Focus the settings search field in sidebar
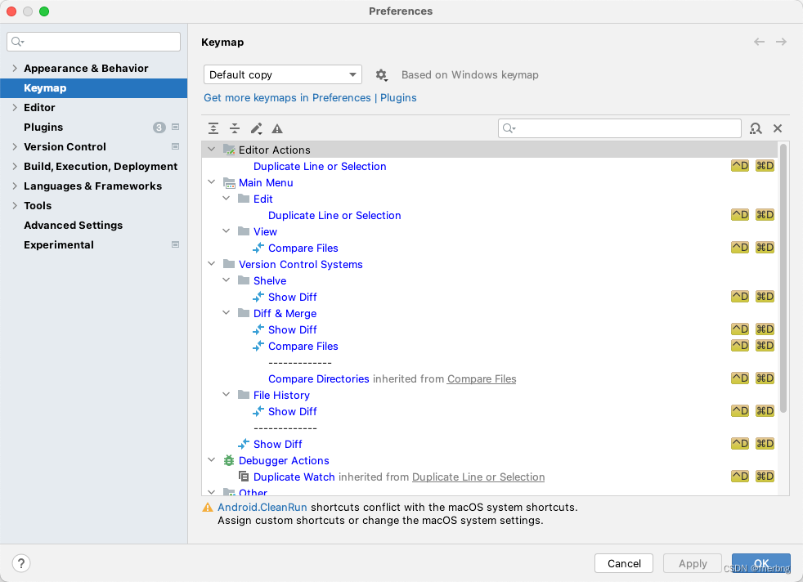Screen dimensions: 803x582 [94, 42]
